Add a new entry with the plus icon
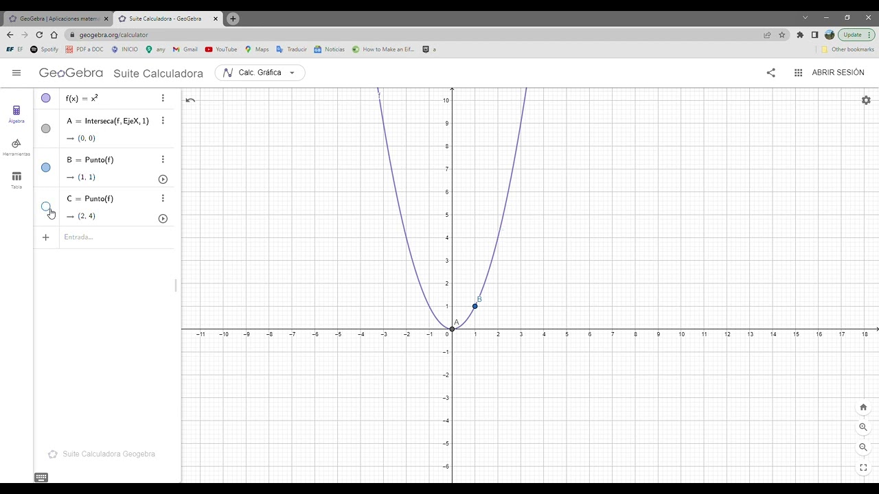The image size is (879, 494). pos(46,237)
